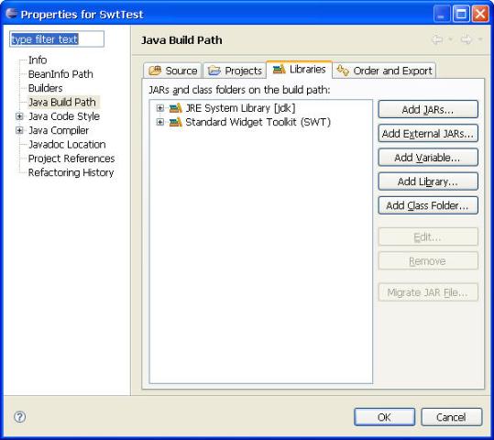
Task: Select Javadoc Location in the tree
Action: click(x=67, y=144)
